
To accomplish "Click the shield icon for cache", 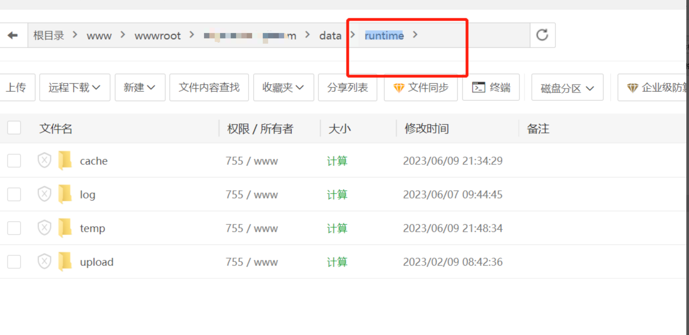I will point(44,160).
